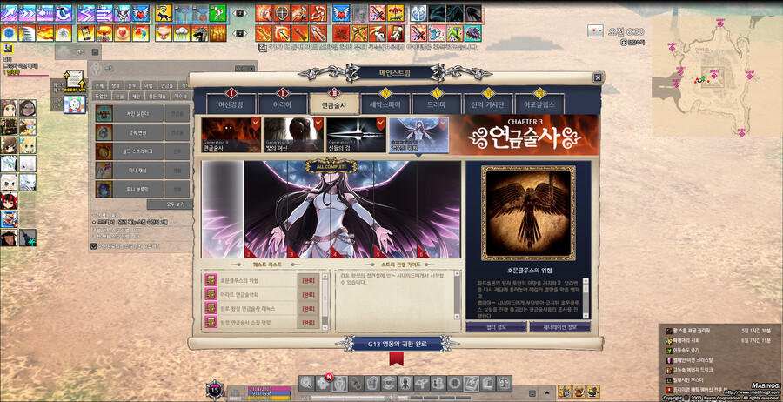The height and width of the screenshot is (402, 783).
Task: Click the weather icon beside the clock
Action: [x=595, y=31]
